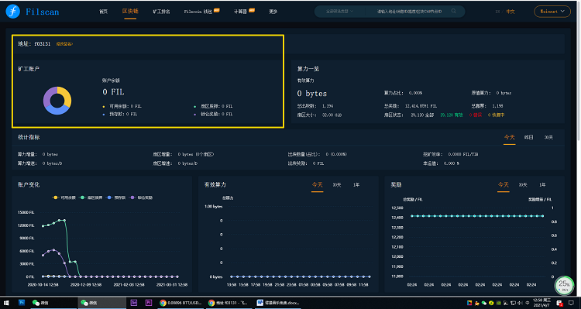Click the green 25% floating badge
Image resolution: width=581 pixels, height=309 pixels.
[564, 285]
